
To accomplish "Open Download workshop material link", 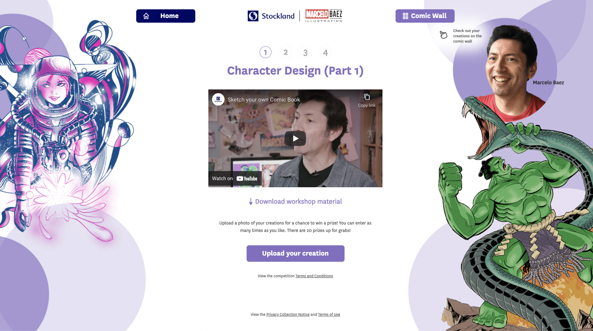I will tap(299, 202).
